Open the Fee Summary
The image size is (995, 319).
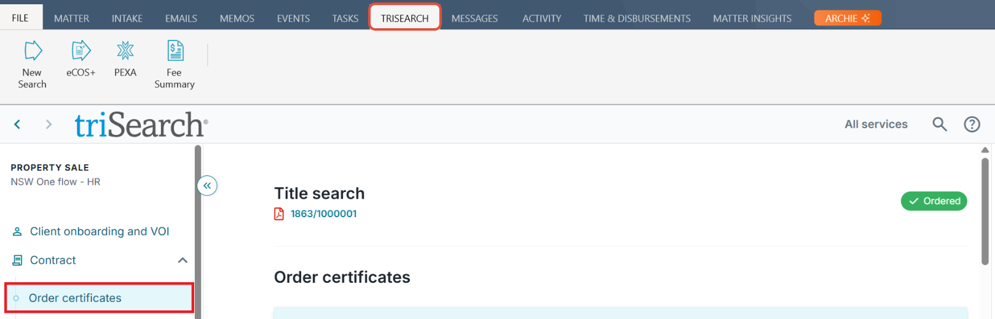tap(175, 51)
